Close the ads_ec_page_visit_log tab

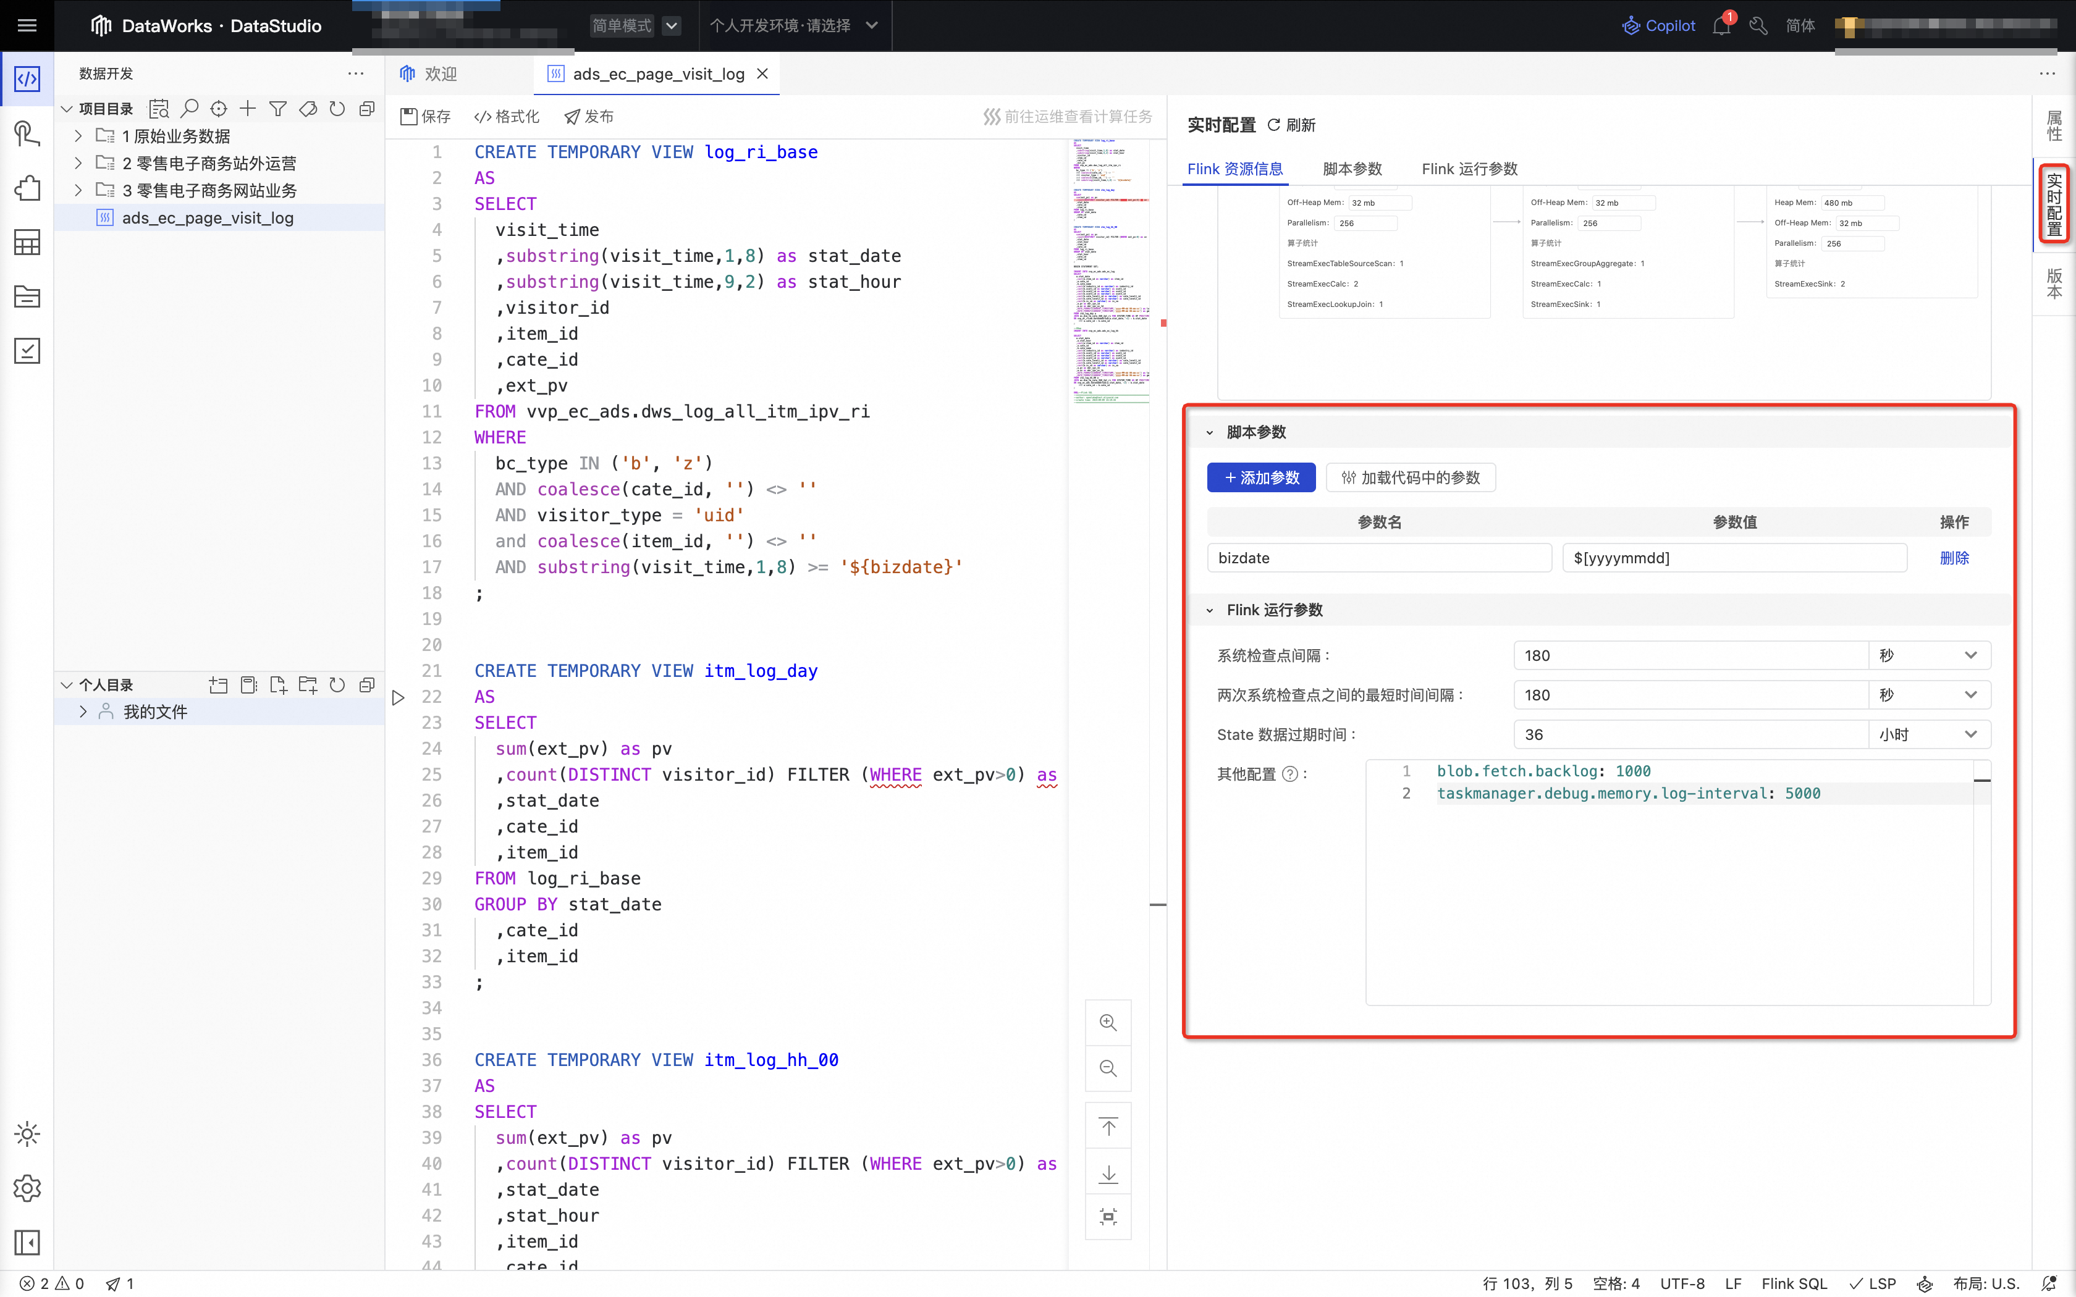762,73
